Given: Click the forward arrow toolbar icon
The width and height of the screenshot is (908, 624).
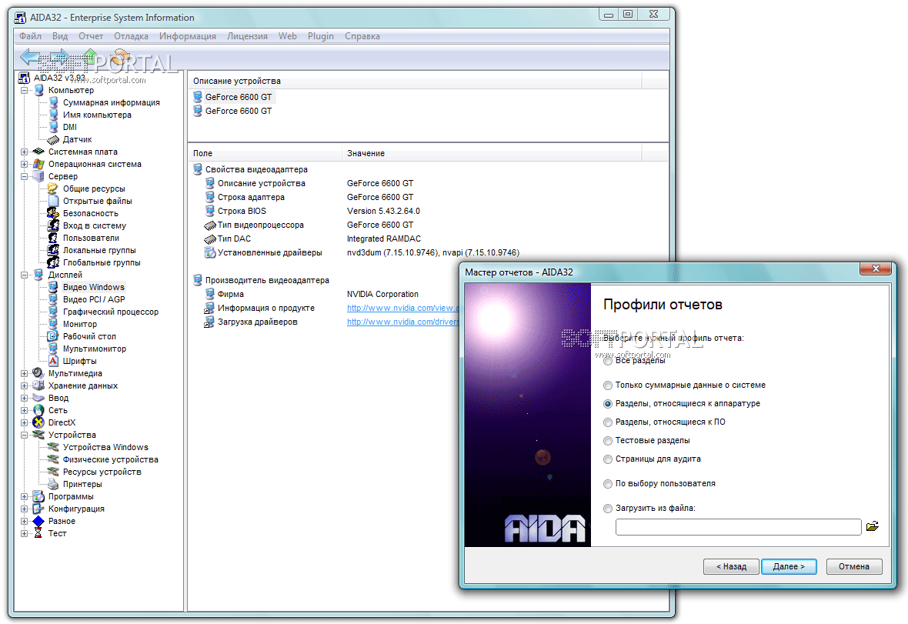Looking at the screenshot, I should tap(60, 57).
